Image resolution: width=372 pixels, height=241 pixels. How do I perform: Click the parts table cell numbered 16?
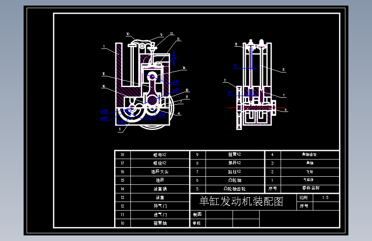point(122,172)
